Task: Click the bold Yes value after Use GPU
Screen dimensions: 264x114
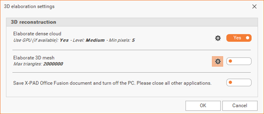Action: pos(64,40)
